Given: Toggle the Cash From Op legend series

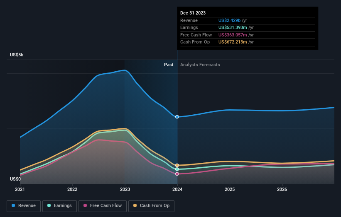Looking at the screenshot, I should tap(151, 206).
